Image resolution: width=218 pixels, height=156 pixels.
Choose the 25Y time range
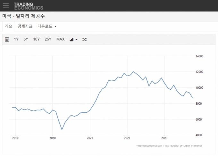pos(48,39)
